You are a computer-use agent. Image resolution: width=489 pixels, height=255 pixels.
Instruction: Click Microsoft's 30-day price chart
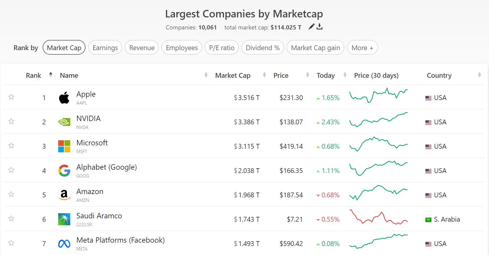[x=379, y=144]
